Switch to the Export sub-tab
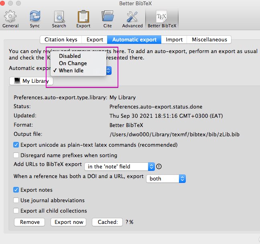This screenshot has width=260, height=244. 95,39
